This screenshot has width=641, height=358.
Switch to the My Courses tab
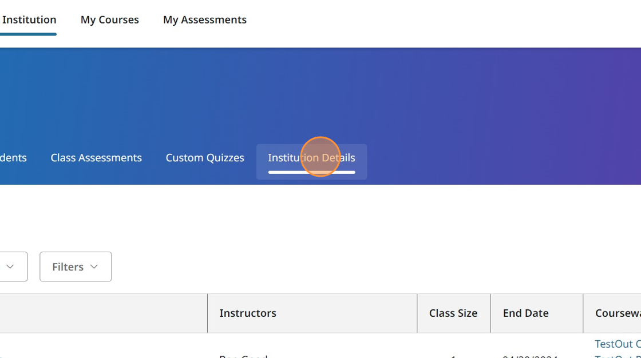(x=109, y=19)
